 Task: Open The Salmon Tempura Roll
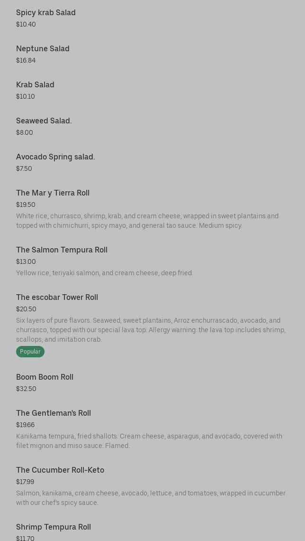coord(62,250)
